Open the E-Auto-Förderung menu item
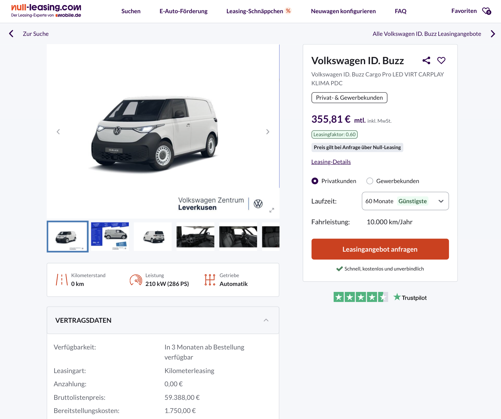 pos(183,11)
